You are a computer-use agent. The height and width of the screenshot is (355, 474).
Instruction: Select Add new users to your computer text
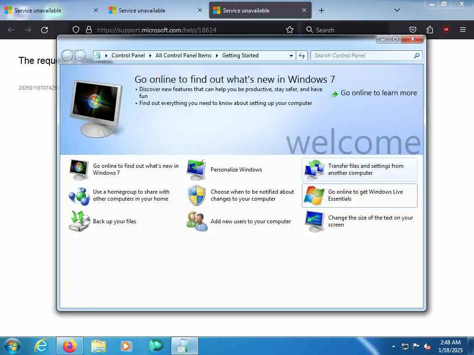[250, 221]
